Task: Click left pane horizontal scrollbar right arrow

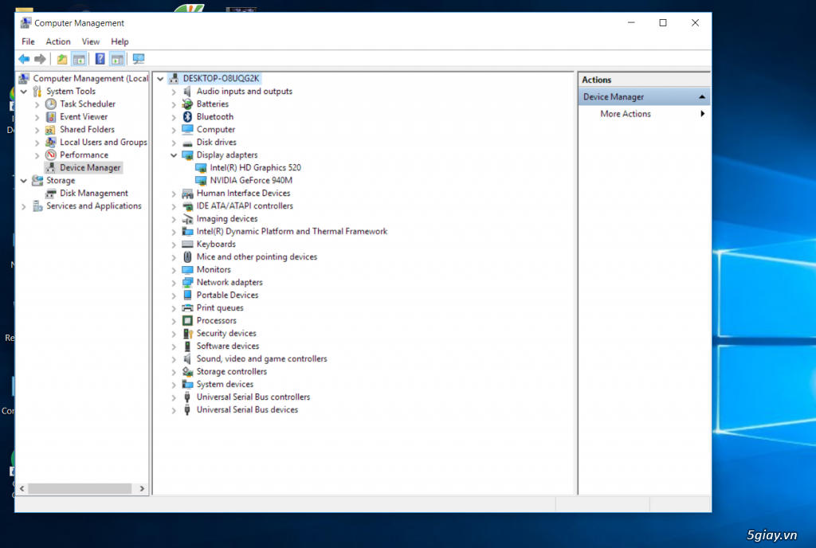Action: (143, 488)
